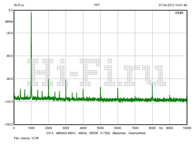Select the harmonic peak at 3000 Hz
Screen dimensions: 194x145
(x=66, y=80)
